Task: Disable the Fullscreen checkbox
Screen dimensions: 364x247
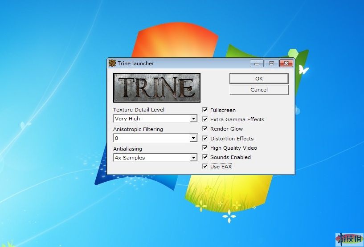Action: [x=205, y=110]
